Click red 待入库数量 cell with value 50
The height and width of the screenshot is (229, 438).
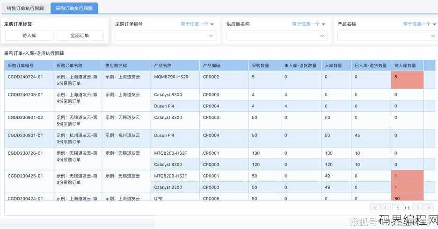coord(407,197)
